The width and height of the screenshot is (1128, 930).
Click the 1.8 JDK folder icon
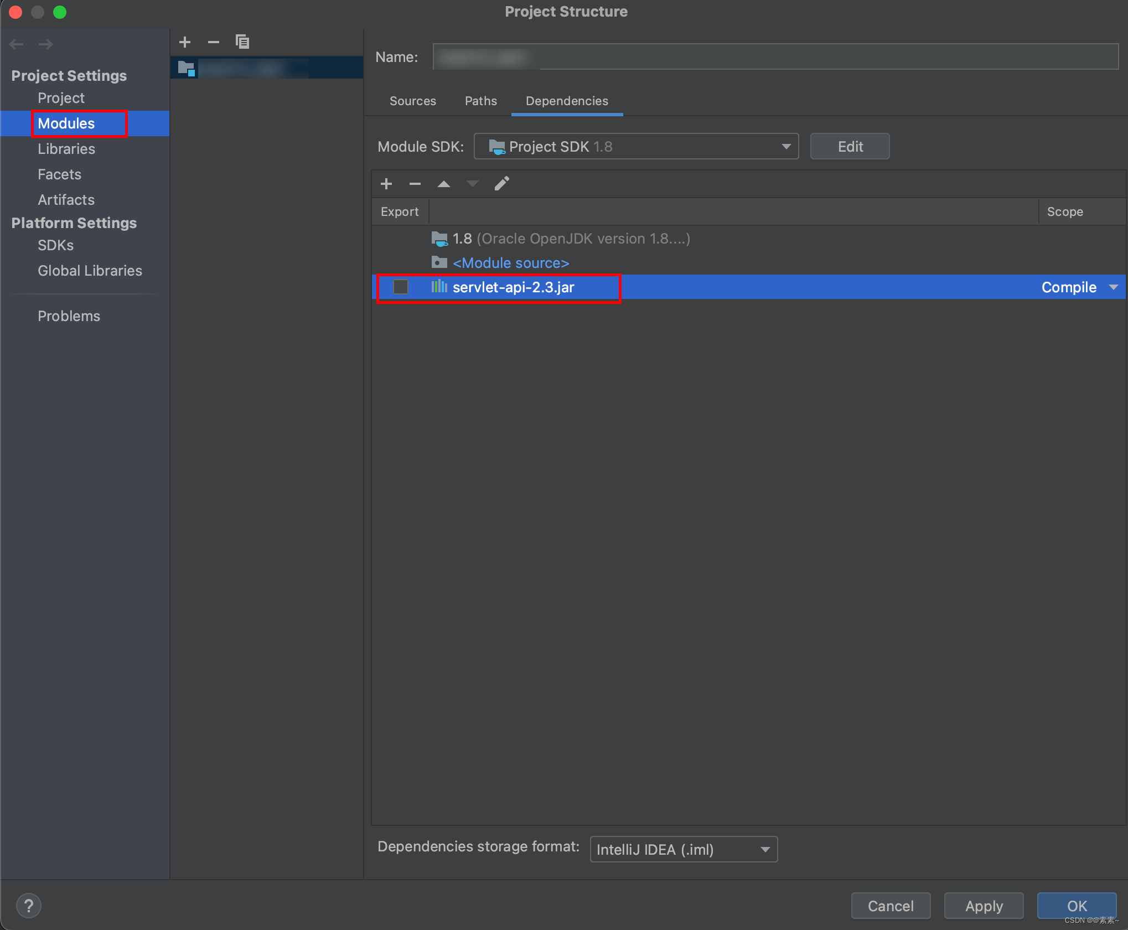[439, 239]
